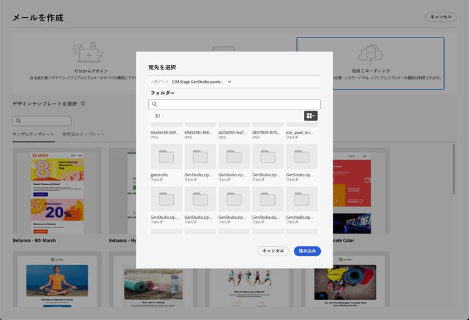Viewport: 469px width, 320px height.
Task: Click the magnifier icon in folder search
Action: point(154,104)
